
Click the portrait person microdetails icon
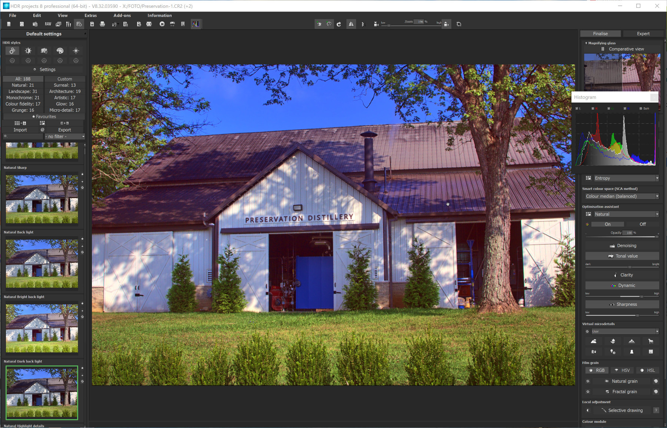pyautogui.click(x=632, y=352)
